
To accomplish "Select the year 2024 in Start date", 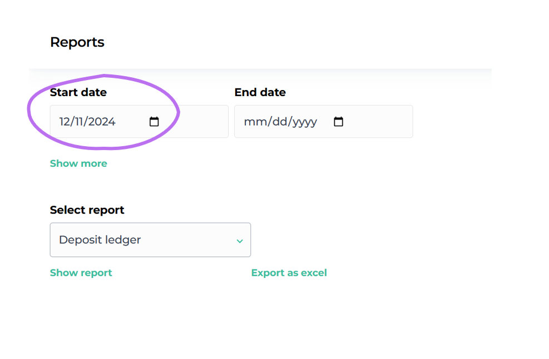I will pos(102,122).
